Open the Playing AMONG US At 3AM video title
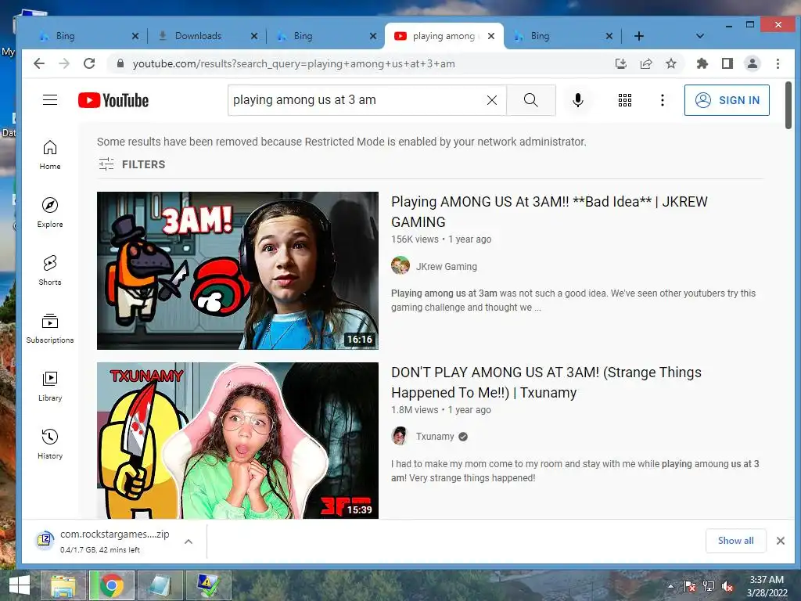 coord(549,211)
